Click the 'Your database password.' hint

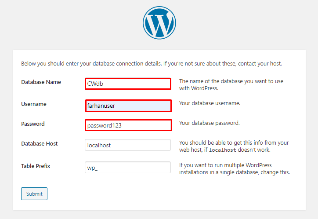(x=209, y=123)
